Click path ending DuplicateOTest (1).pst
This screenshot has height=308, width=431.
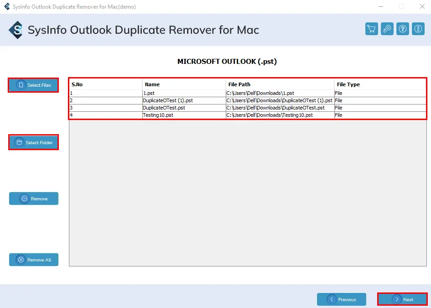[x=280, y=100]
